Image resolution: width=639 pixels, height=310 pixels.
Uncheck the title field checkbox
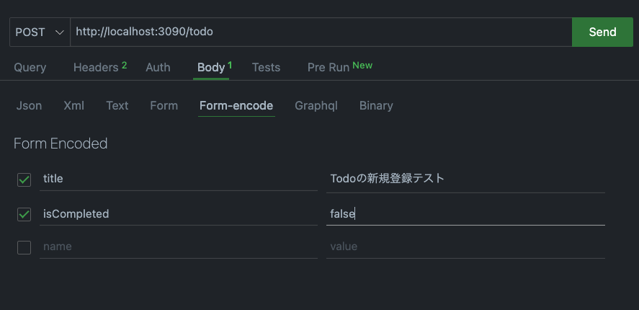click(24, 180)
